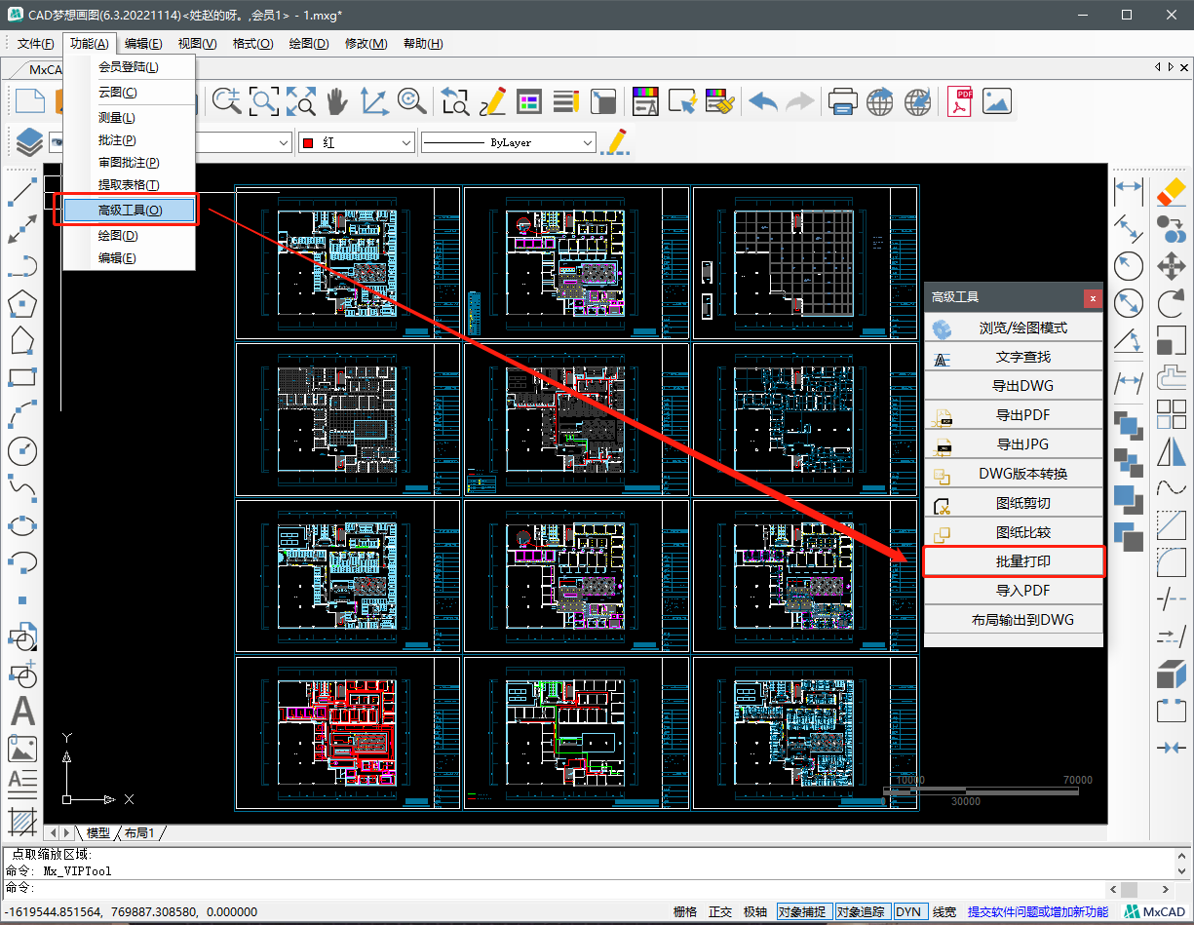The width and height of the screenshot is (1194, 925).
Task: Click the 浏览/绘图模式 button
Action: [1014, 328]
